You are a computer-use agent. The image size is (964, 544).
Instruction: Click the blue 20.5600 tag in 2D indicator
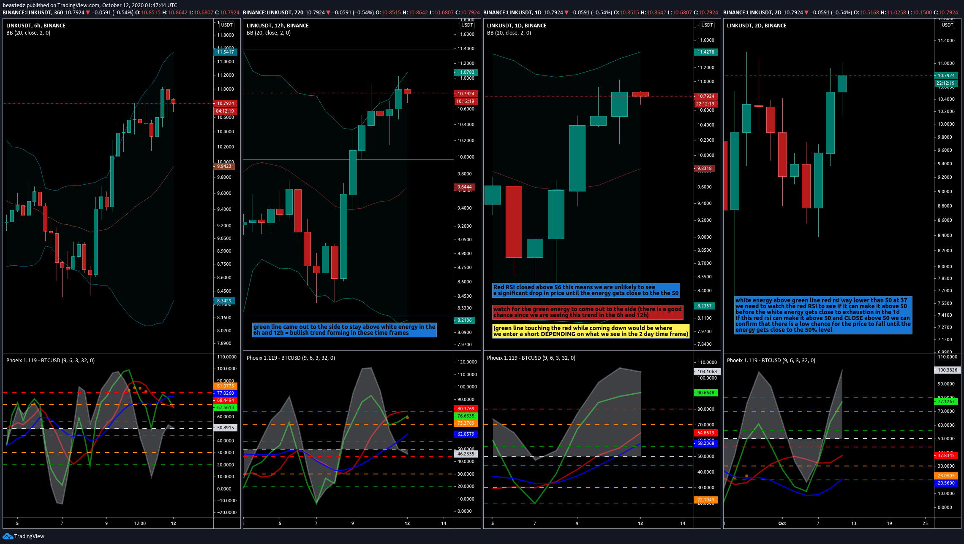click(946, 483)
